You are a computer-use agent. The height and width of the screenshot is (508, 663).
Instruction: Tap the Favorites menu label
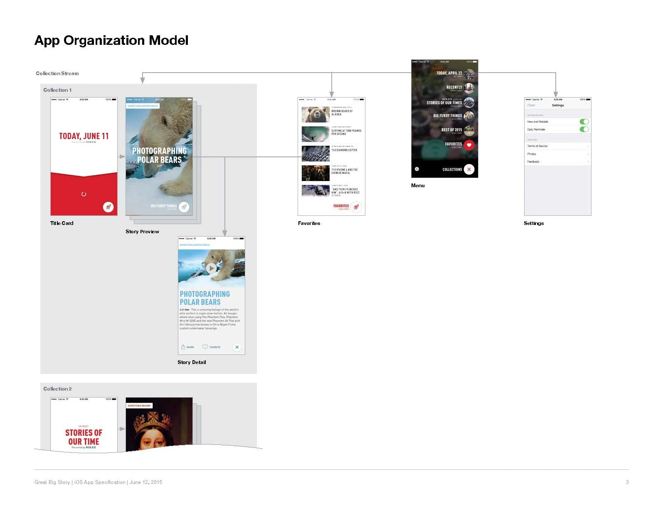pyautogui.click(x=453, y=144)
